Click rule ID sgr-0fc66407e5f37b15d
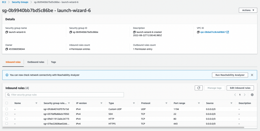 tap(56, 109)
